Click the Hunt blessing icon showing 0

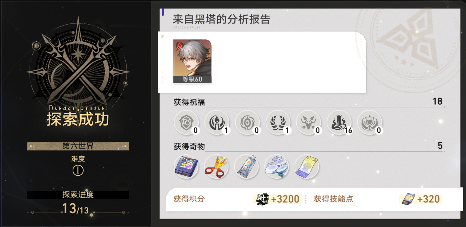click(x=309, y=122)
